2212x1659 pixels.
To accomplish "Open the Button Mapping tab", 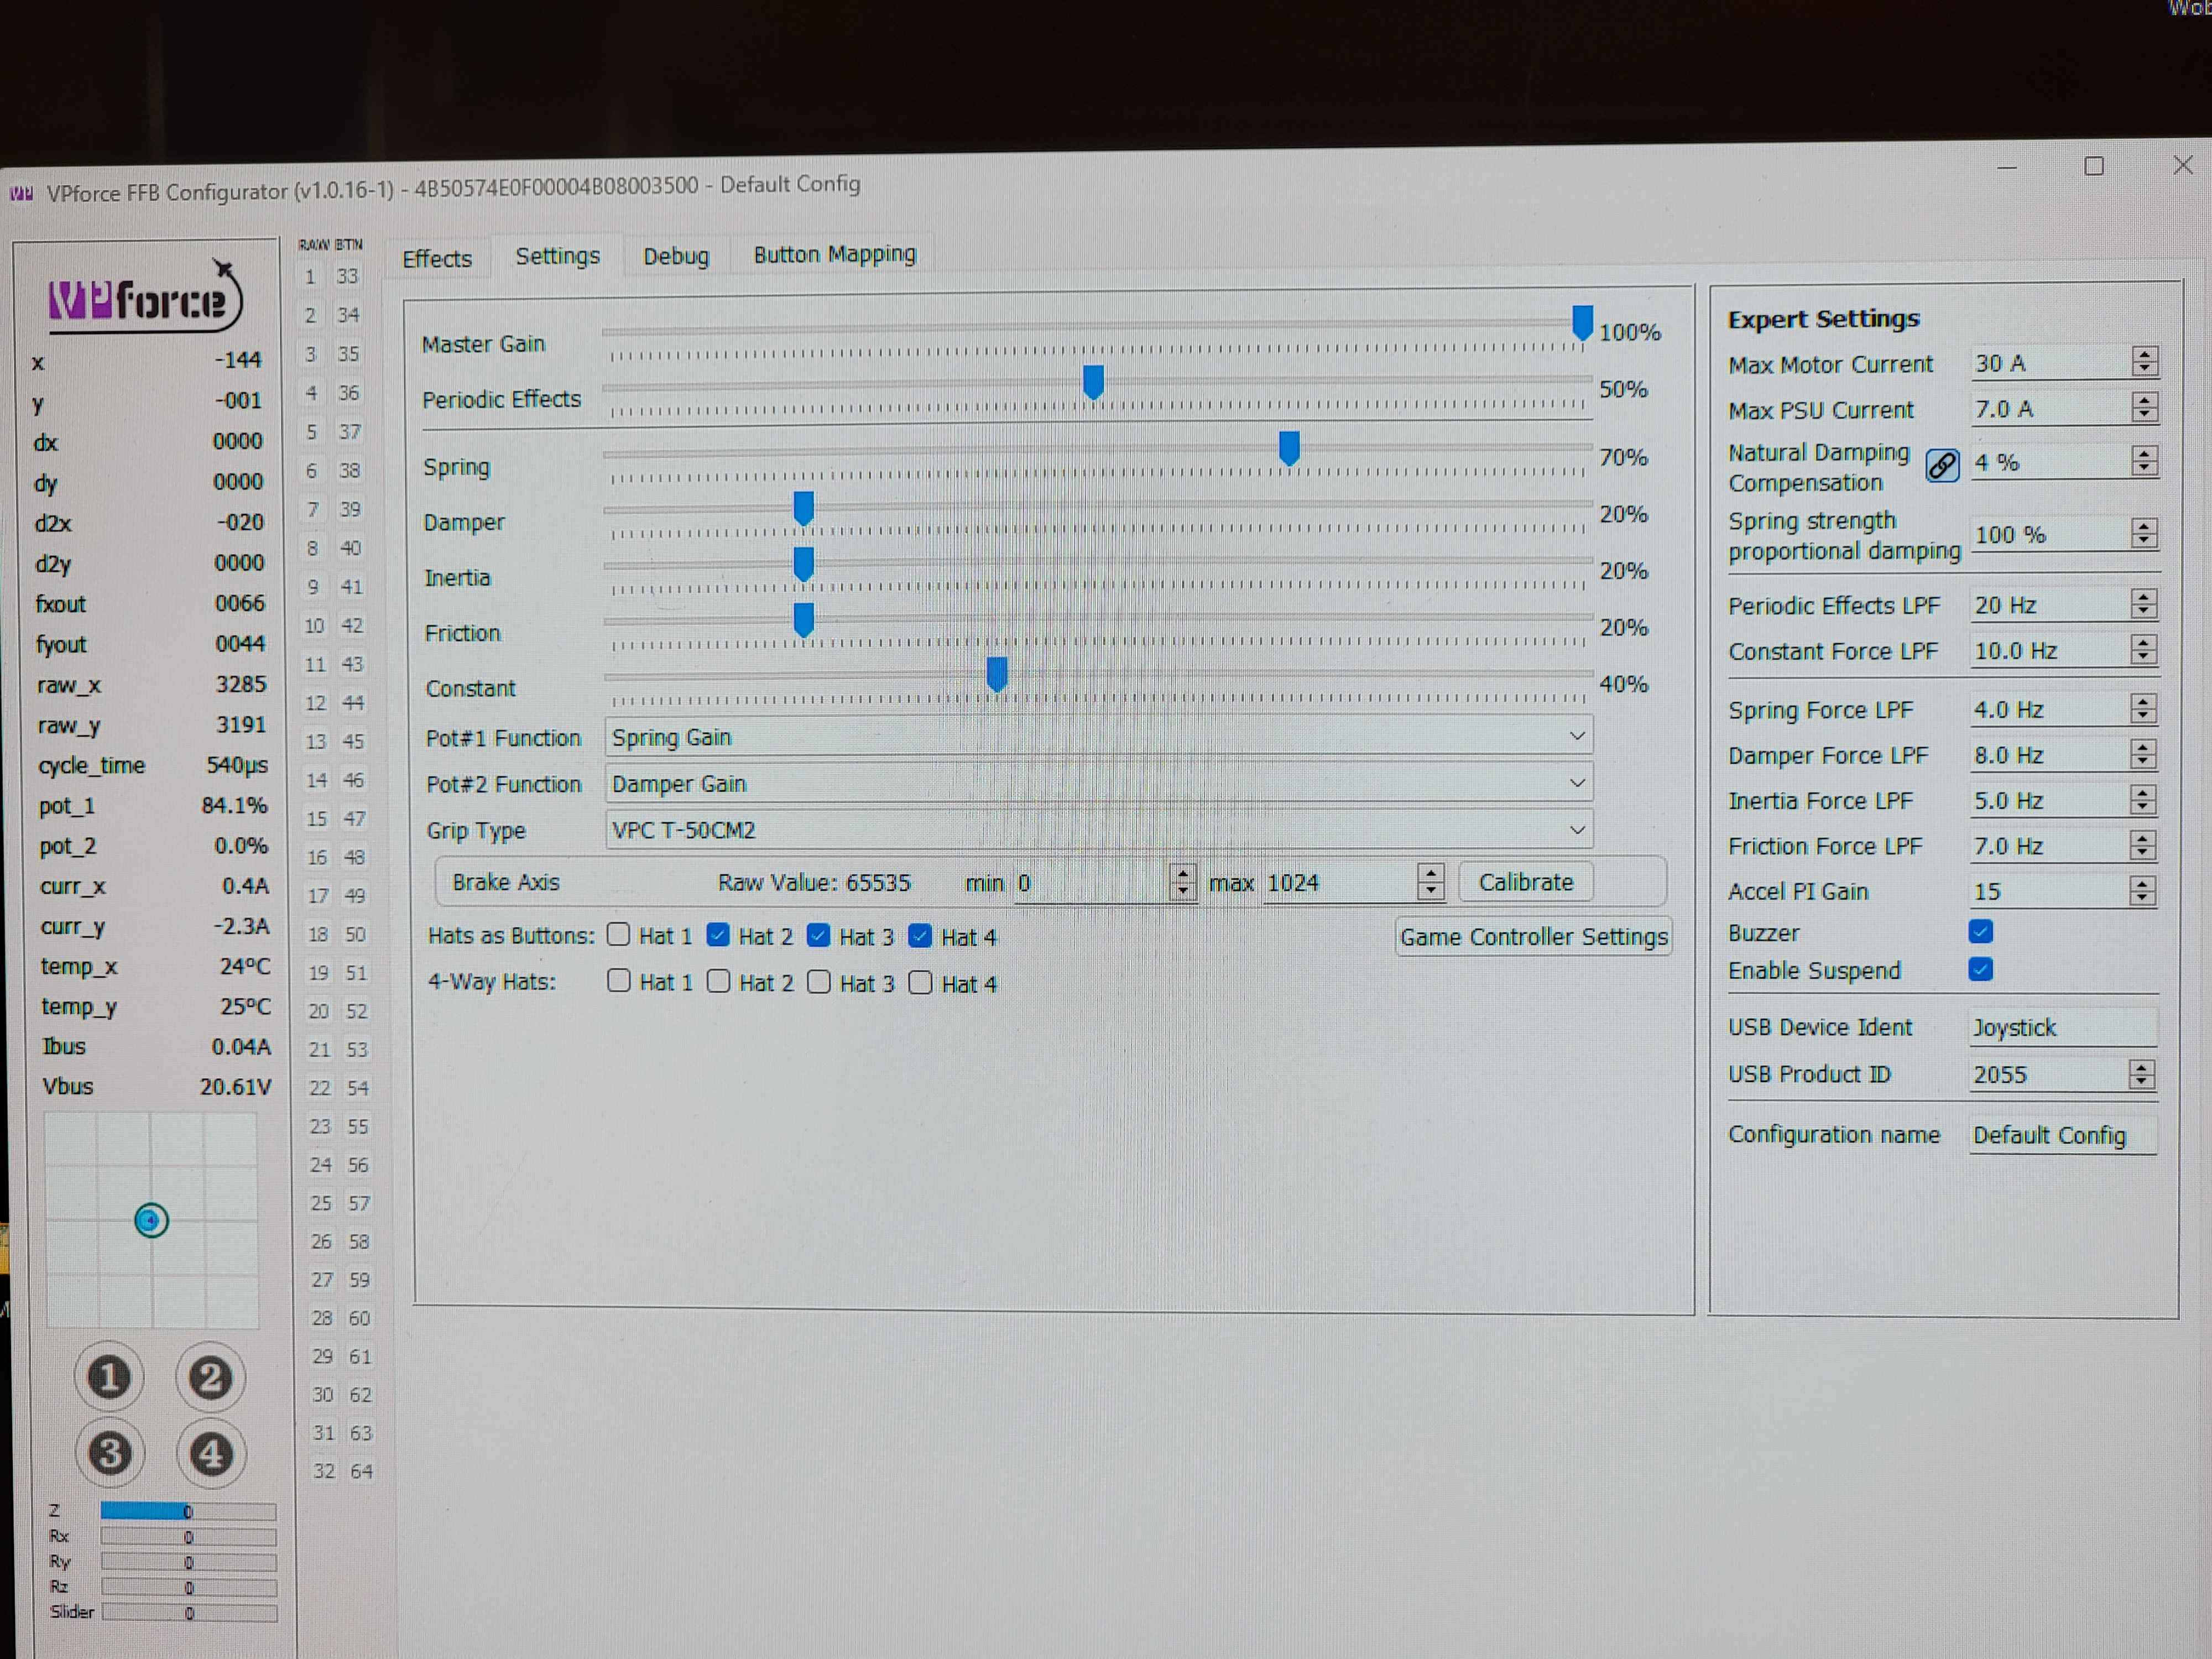I will [x=834, y=255].
